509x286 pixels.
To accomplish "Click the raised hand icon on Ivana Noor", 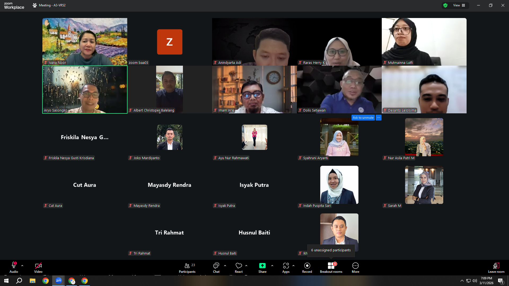I will point(47,23).
